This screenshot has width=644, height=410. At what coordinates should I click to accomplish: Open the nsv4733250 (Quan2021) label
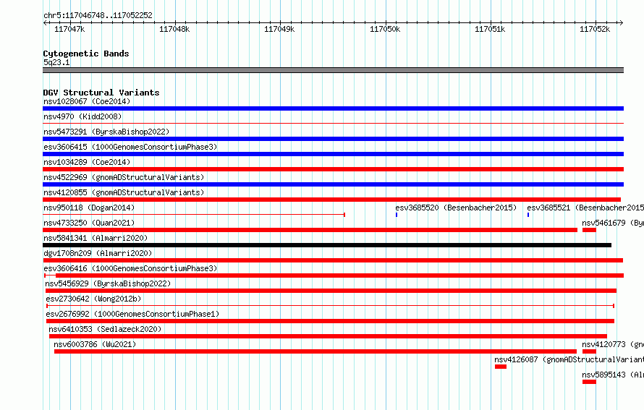89,223
